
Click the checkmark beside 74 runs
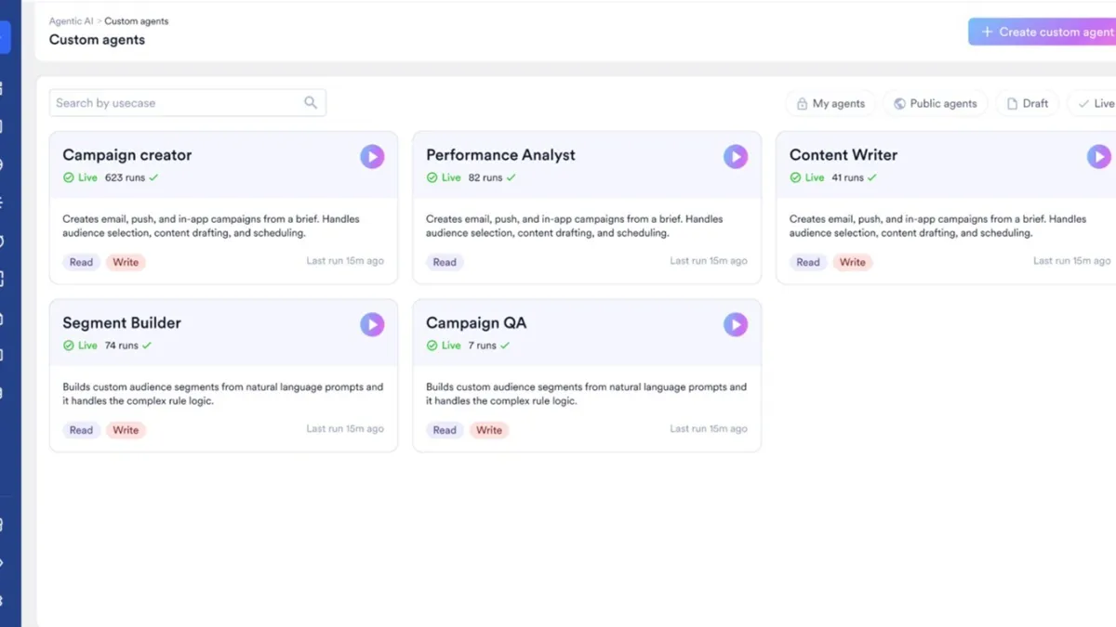click(x=147, y=346)
